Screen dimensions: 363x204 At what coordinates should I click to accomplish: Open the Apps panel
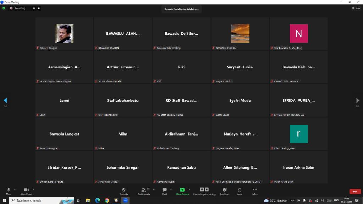240,191
